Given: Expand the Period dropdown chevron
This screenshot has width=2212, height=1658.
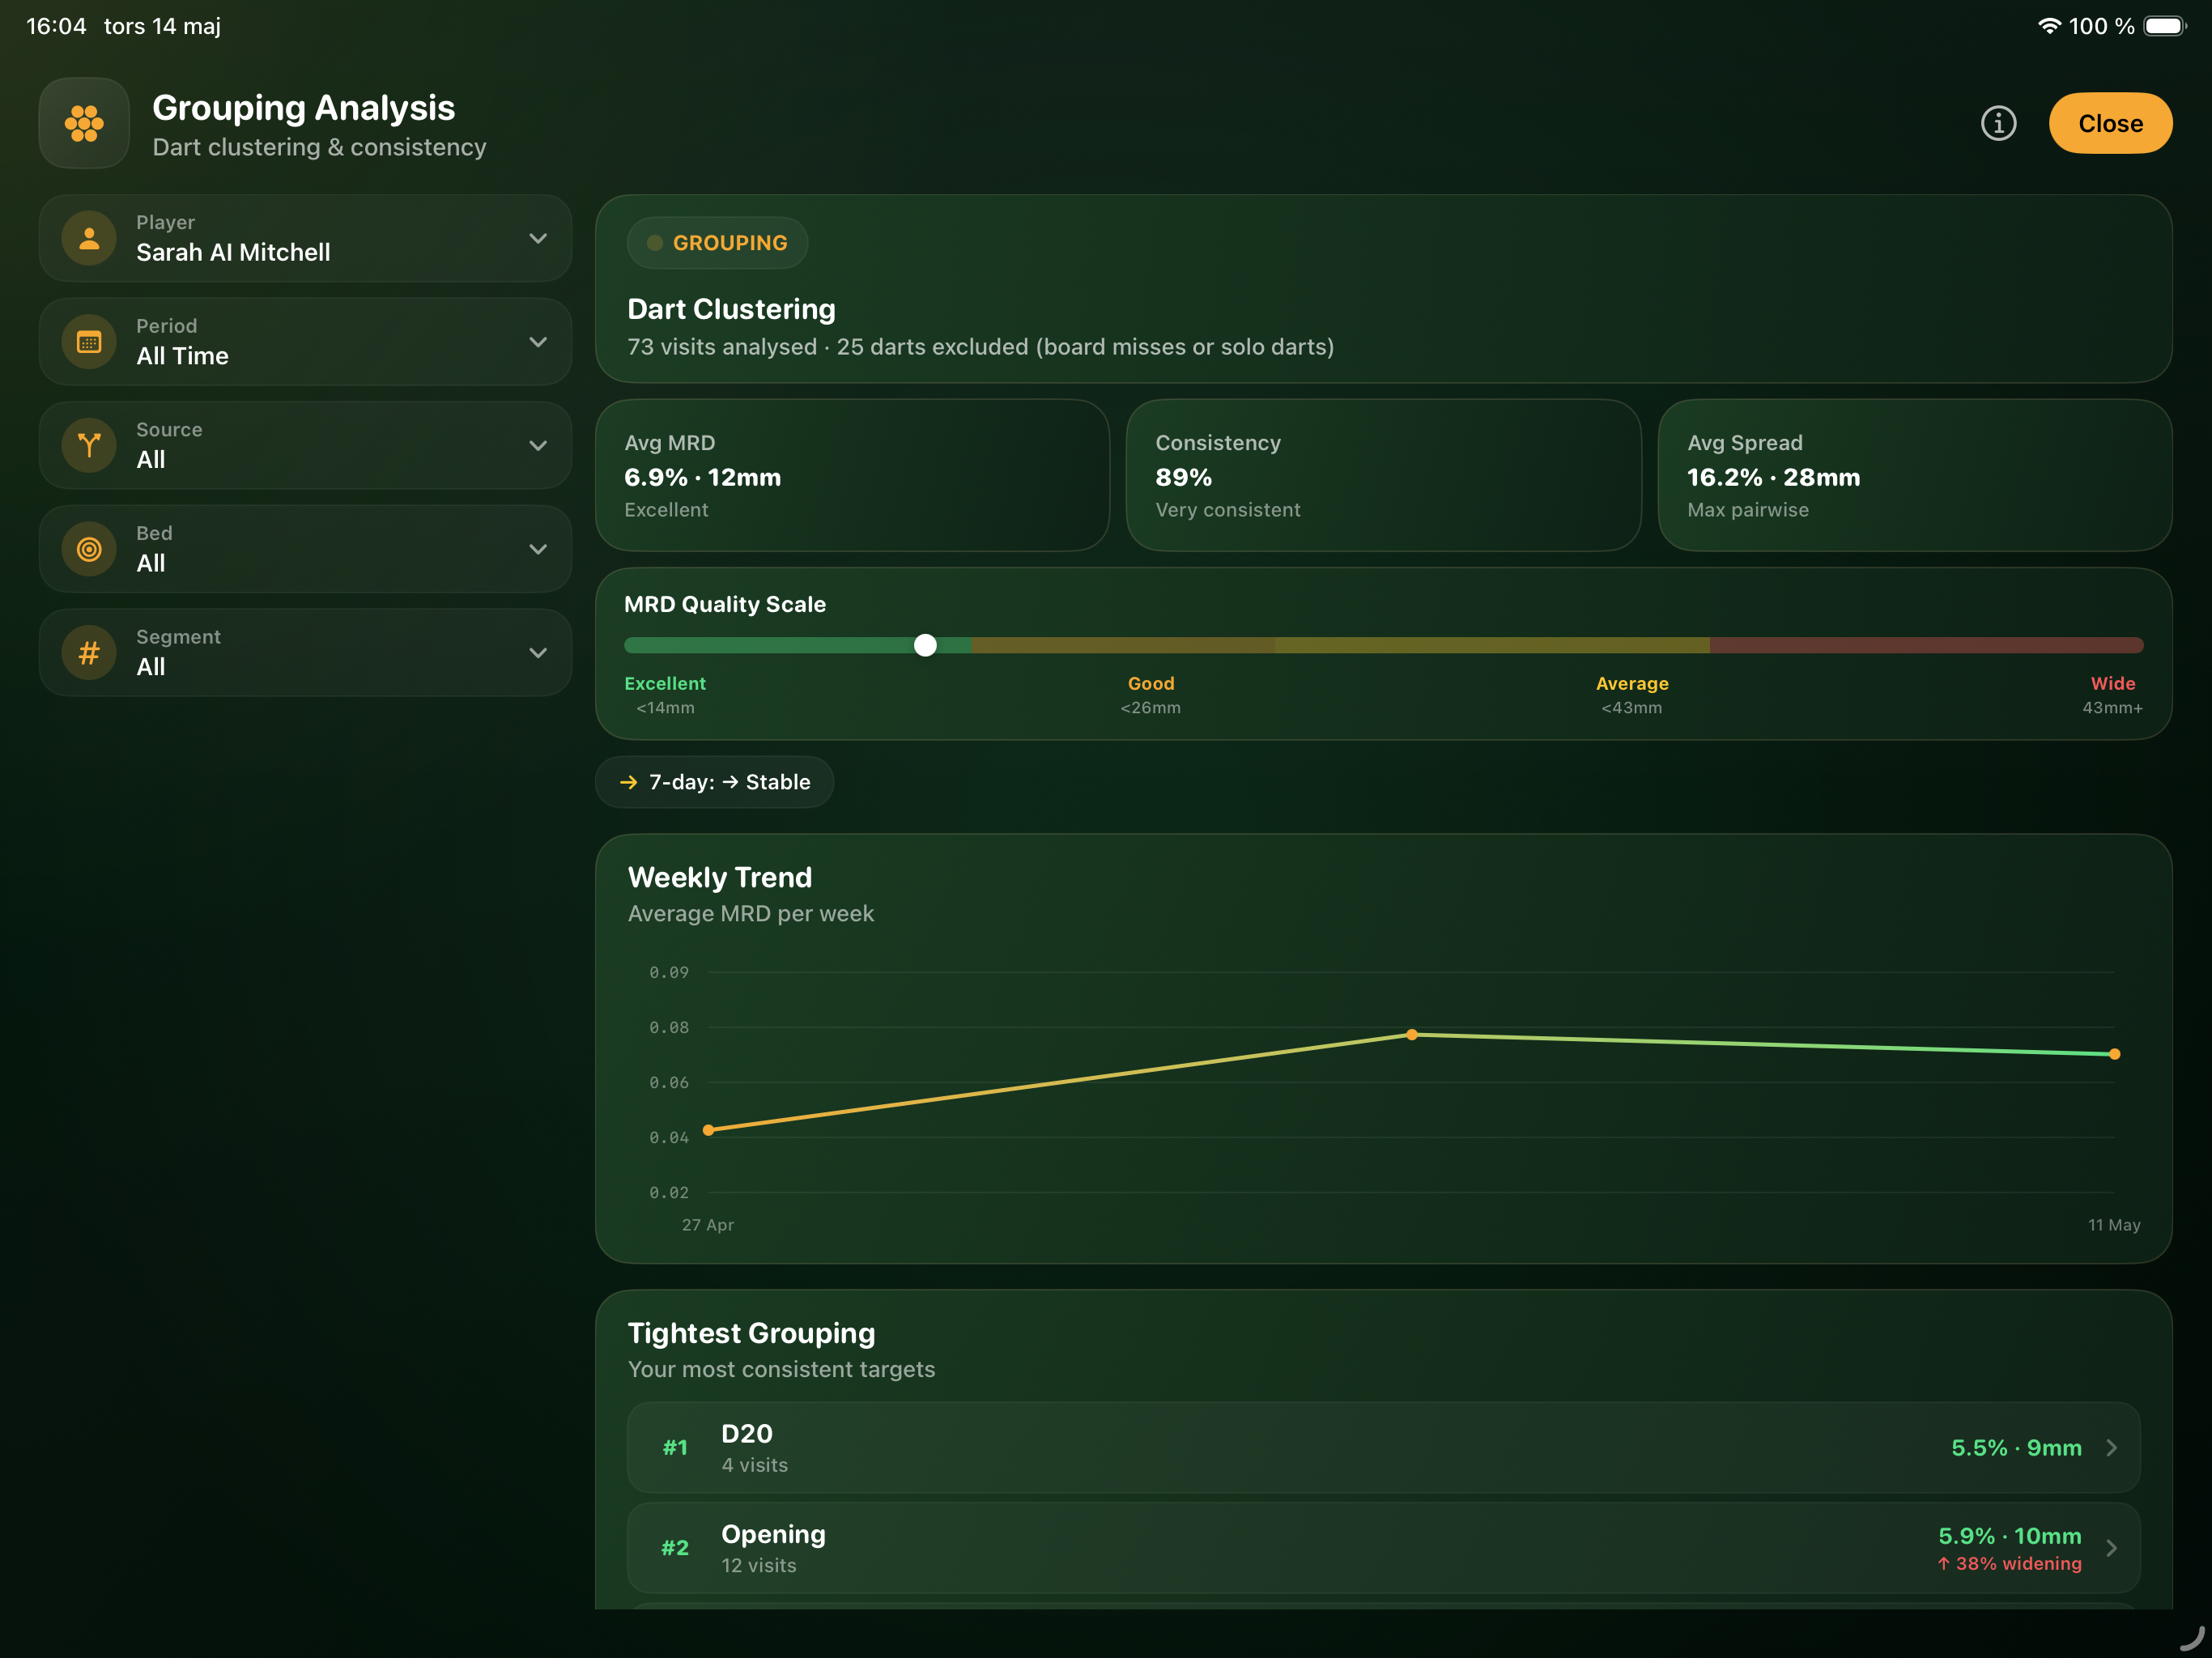Looking at the screenshot, I should [x=538, y=342].
